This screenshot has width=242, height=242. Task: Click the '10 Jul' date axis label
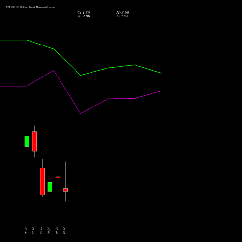[57, 230]
